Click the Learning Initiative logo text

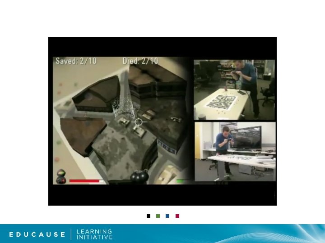click(94, 234)
